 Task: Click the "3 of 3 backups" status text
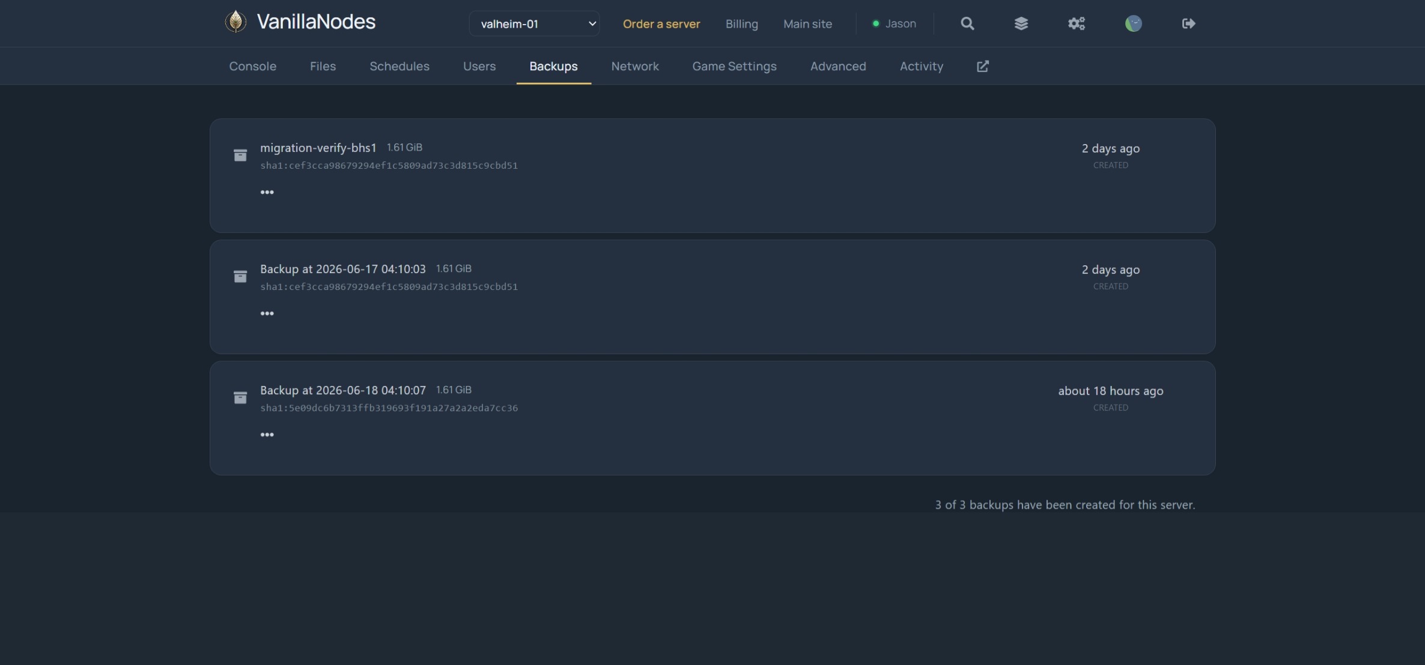(1065, 505)
